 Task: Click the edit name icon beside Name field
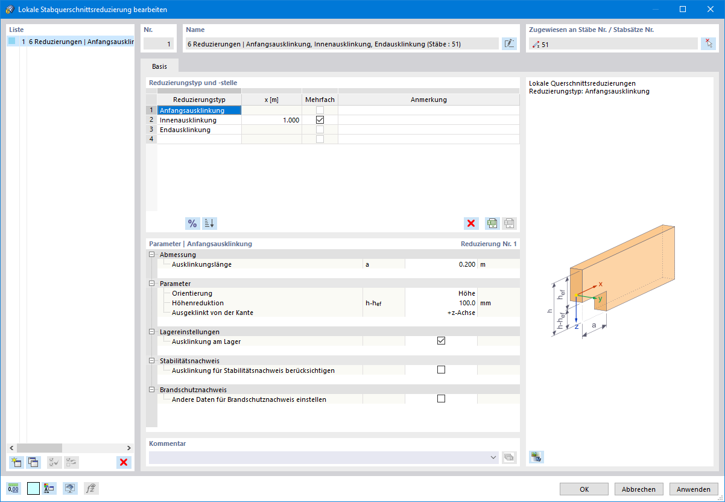coord(510,43)
